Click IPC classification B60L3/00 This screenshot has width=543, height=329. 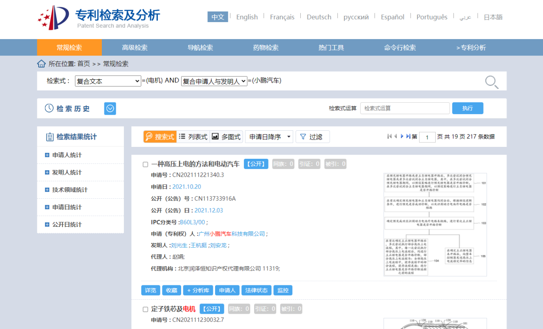193,222
